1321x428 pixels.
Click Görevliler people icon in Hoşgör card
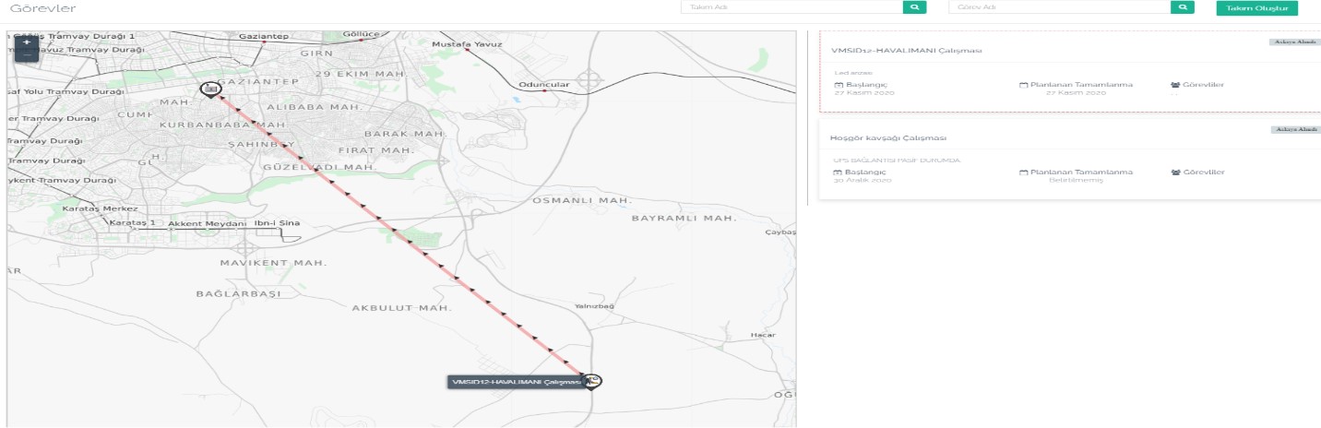click(x=1174, y=172)
